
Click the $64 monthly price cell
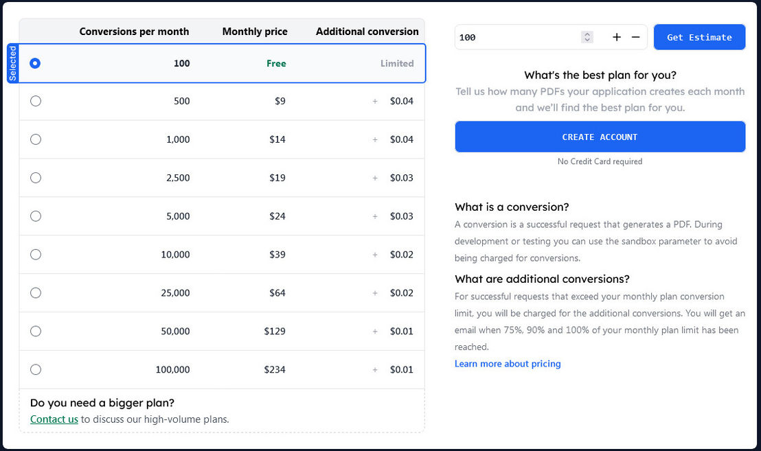[277, 292]
